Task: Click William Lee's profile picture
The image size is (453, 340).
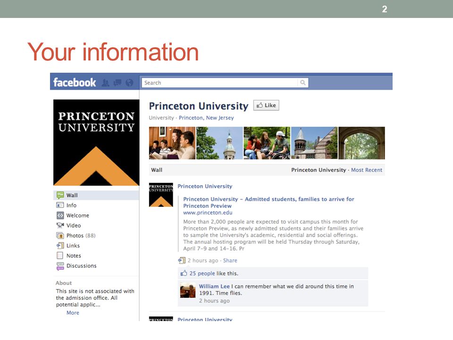Action: click(x=188, y=290)
